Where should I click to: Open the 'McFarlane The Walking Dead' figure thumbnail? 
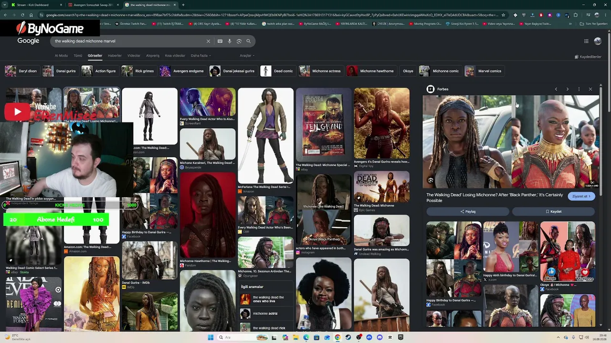click(x=265, y=136)
